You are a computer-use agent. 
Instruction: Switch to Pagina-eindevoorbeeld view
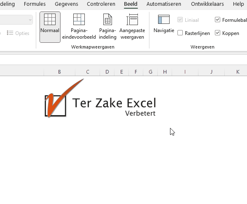click(79, 20)
